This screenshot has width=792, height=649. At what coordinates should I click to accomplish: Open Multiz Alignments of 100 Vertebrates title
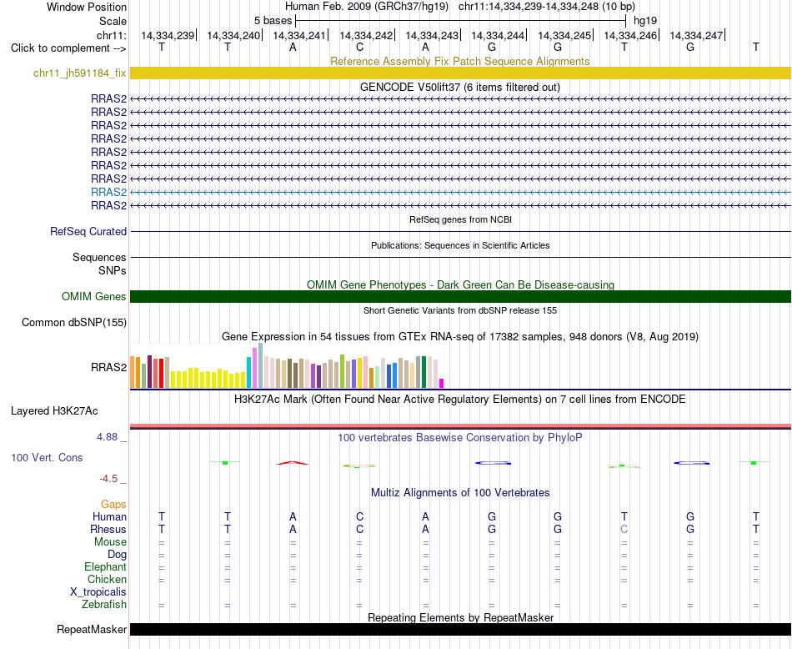460,492
